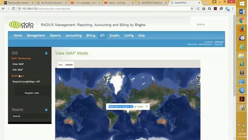Click the Adobe PDF extension icon in Chrome

[x=215, y=9]
